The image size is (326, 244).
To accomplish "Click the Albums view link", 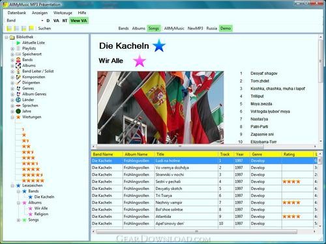I will pos(138,29).
